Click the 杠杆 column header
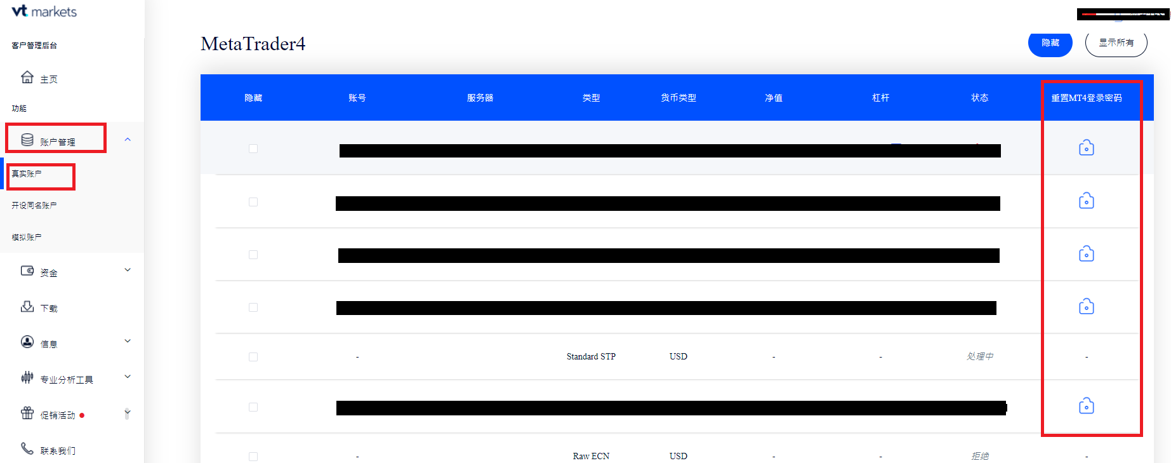 pos(881,98)
